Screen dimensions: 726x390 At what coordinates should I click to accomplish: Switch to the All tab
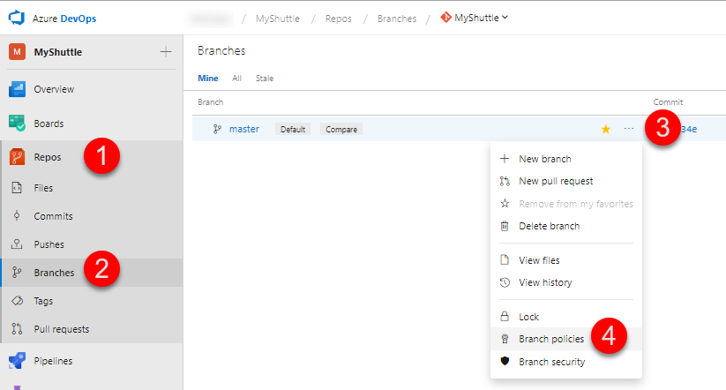[x=236, y=79]
